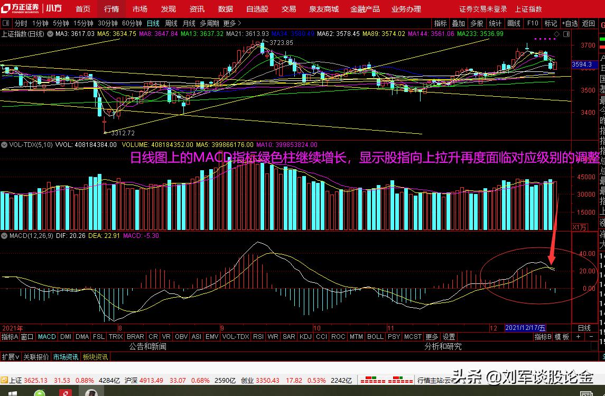Select BOLL indicator tab
Screen dimensions: 605x396
[376, 337]
